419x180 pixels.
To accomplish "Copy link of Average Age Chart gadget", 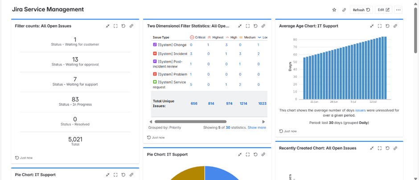I will pos(395,26).
